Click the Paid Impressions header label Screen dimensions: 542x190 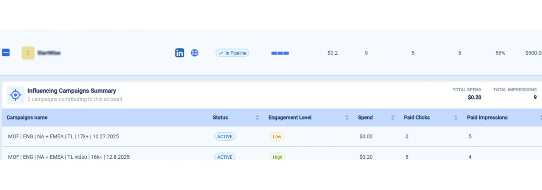487,118
